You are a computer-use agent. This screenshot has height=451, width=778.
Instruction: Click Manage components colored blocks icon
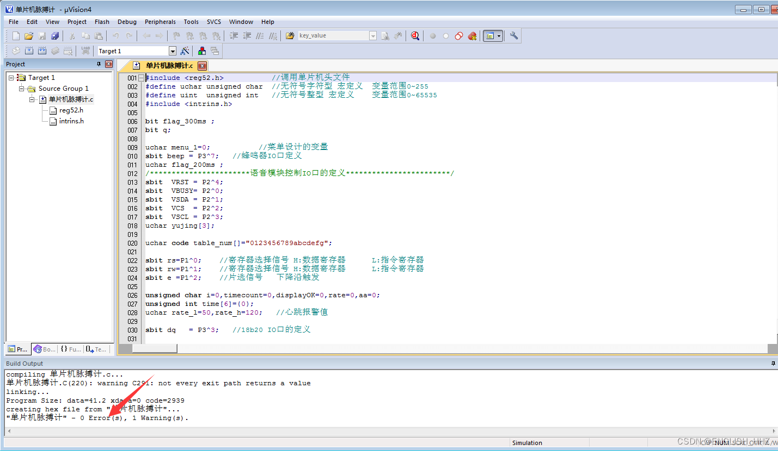pyautogui.click(x=202, y=51)
